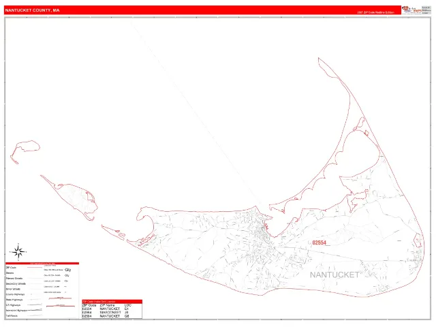436x327 pixels.
Task: Click the SIASCONSET row in the ZIP index
Action: pos(112,313)
